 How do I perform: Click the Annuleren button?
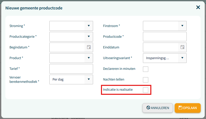[158, 108]
